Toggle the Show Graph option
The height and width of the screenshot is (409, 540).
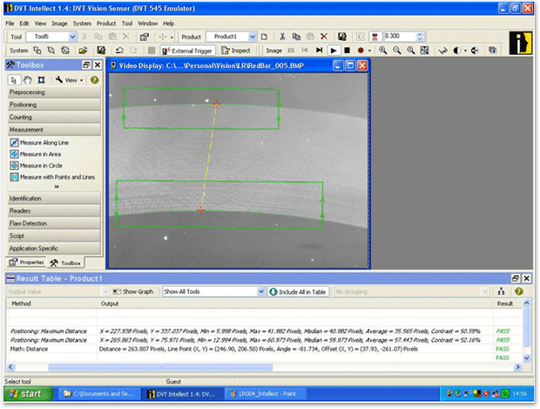click(133, 291)
